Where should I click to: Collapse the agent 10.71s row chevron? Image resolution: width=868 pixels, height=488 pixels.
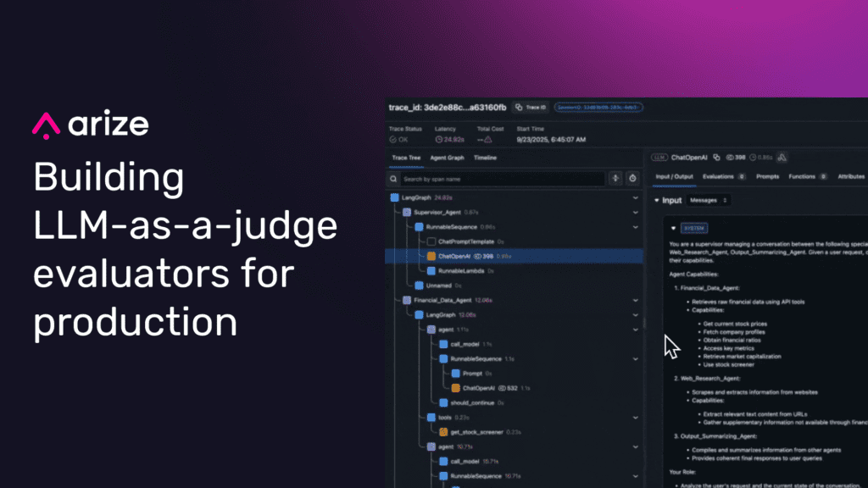coord(636,447)
